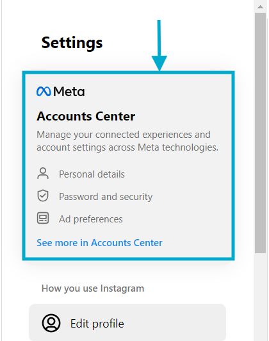Click the Password and security shield icon

[x=43, y=195]
